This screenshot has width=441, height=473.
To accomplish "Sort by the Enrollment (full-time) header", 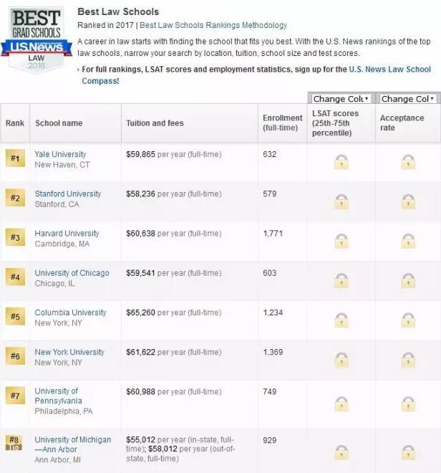I will pyautogui.click(x=282, y=123).
